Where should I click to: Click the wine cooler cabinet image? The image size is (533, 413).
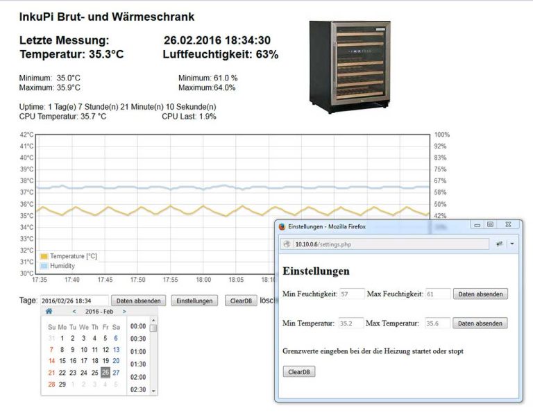pos(350,67)
